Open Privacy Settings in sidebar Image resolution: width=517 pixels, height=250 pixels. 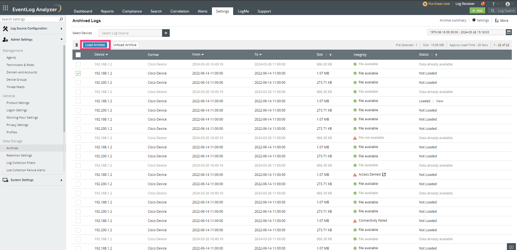17,125
